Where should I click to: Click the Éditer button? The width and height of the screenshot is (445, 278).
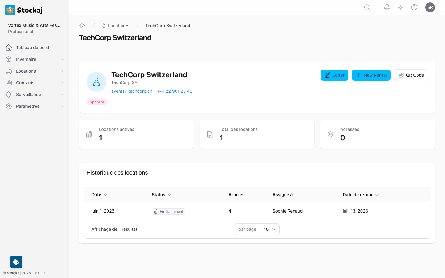coord(334,75)
